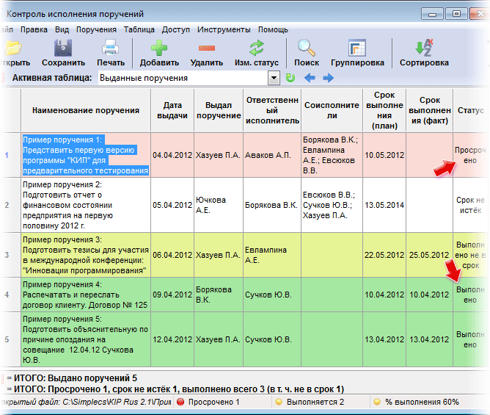Screen dimensions: 490x415
Task: Open the Таблица menu
Action: pyautogui.click(x=139, y=29)
